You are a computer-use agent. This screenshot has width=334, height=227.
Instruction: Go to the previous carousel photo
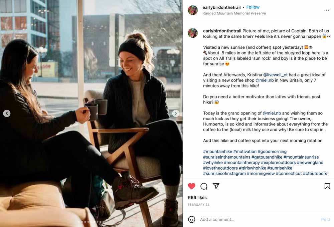(x=7, y=113)
